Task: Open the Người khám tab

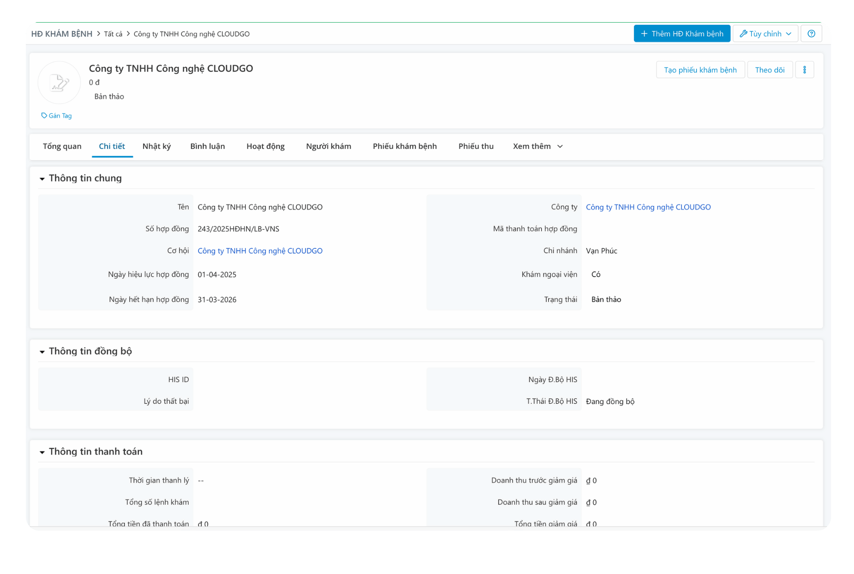Action: point(328,146)
